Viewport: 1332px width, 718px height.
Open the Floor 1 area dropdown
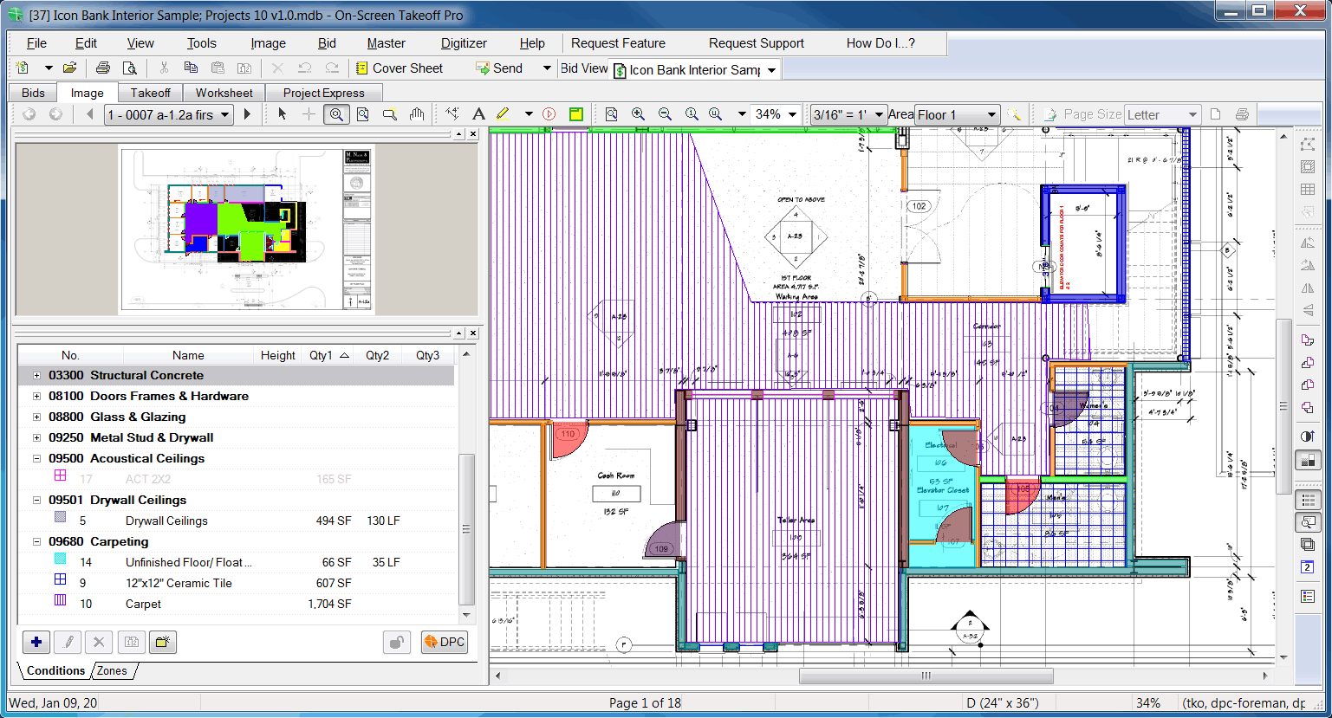pyautogui.click(x=991, y=114)
